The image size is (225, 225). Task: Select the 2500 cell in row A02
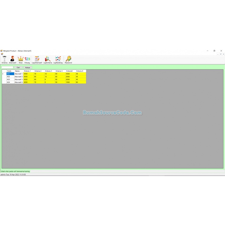[x=70, y=77]
